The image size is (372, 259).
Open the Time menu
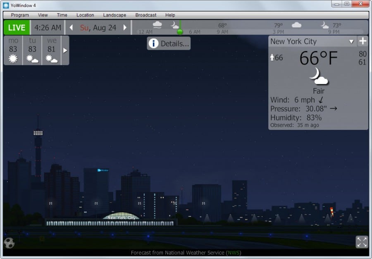tap(62, 15)
